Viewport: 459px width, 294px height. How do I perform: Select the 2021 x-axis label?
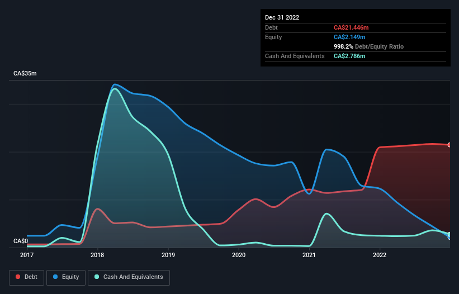click(309, 255)
